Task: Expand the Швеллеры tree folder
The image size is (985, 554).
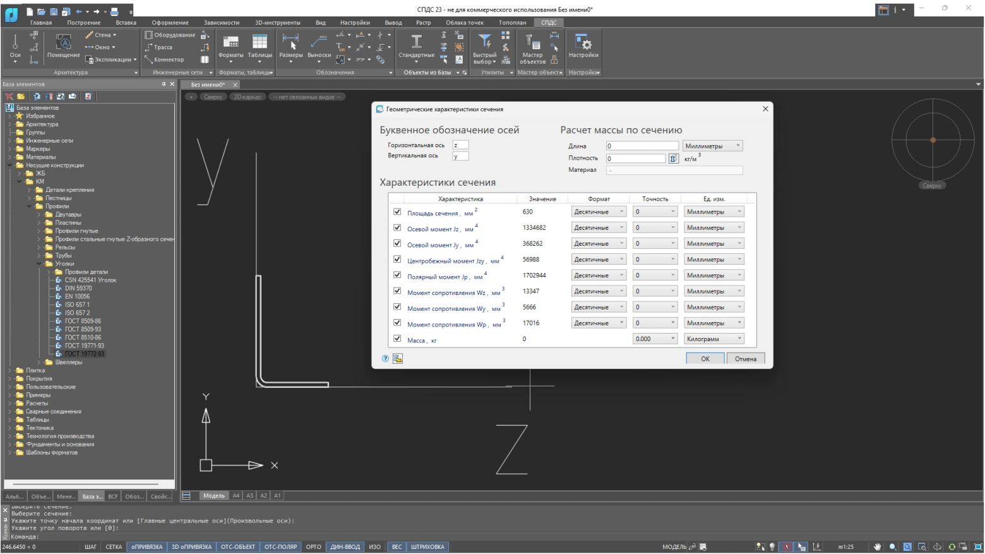Action: pos(39,363)
